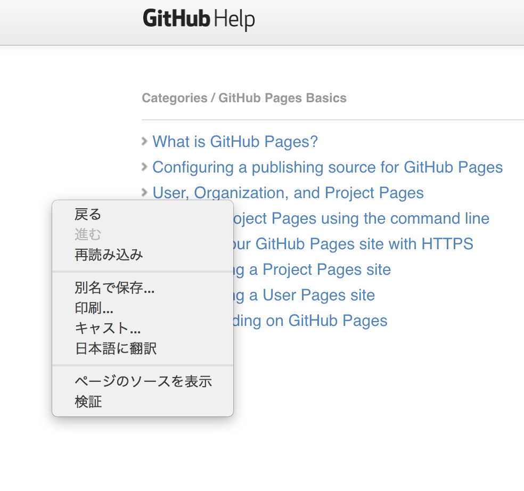Choose 戻る (Back) in context menu

pyautogui.click(x=143, y=214)
